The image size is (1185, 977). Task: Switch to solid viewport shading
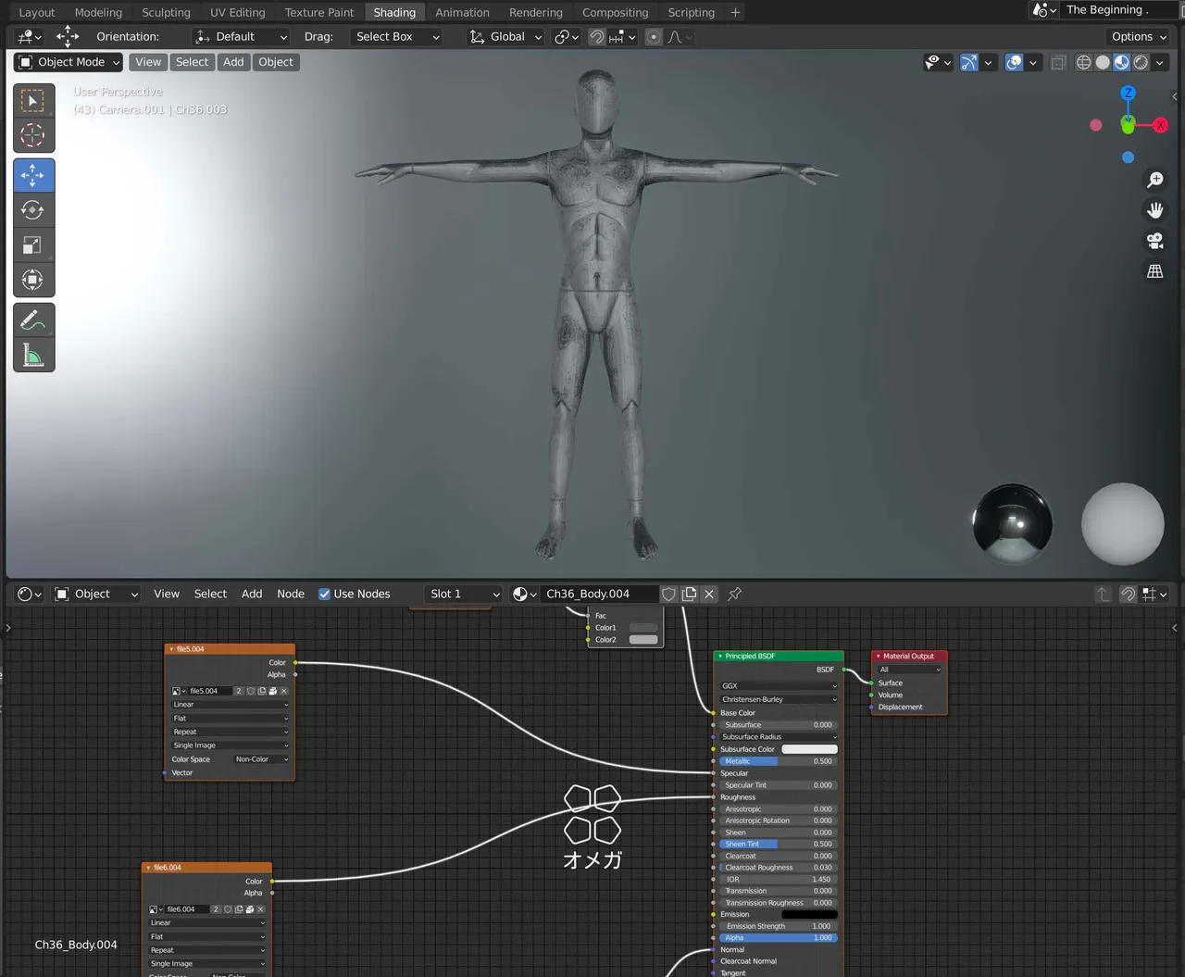pos(1103,62)
